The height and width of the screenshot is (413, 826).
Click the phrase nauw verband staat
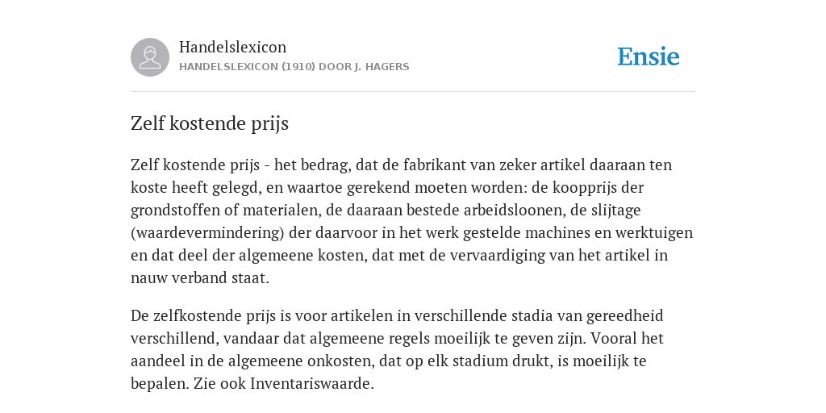pyautogui.click(x=200, y=278)
